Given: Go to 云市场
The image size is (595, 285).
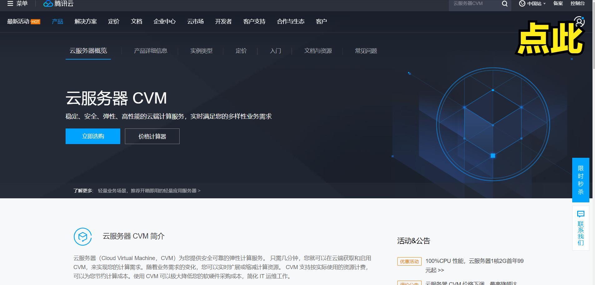Looking at the screenshot, I should 196,22.
